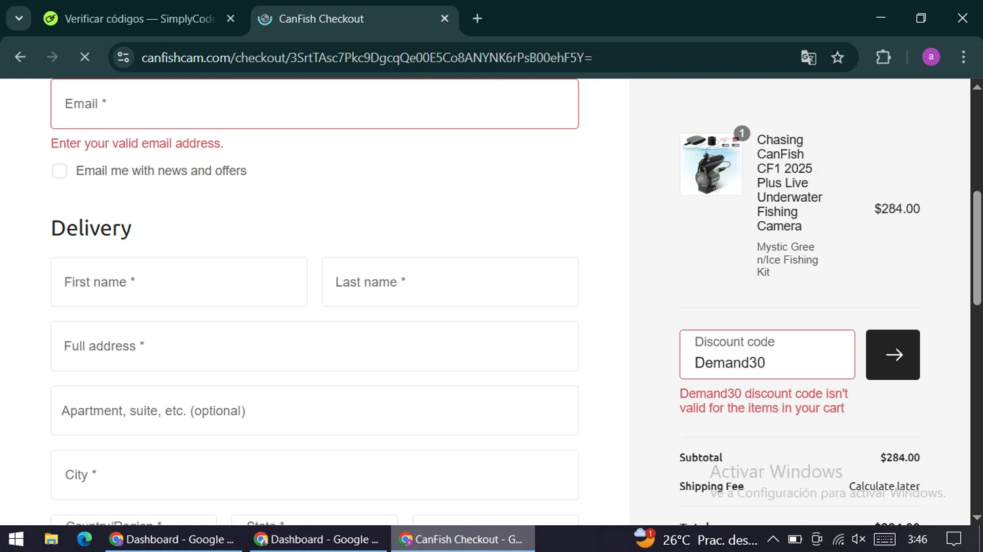Viewport: 983px width, 552px height.
Task: Click the Subtotal label
Action: 701,458
